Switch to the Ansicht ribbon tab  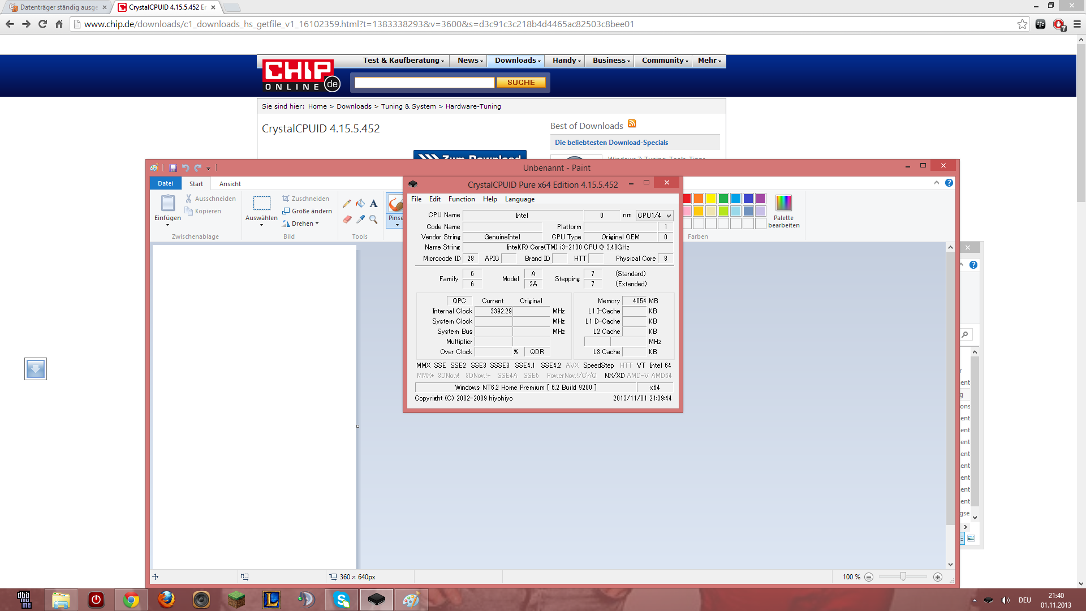click(x=230, y=184)
